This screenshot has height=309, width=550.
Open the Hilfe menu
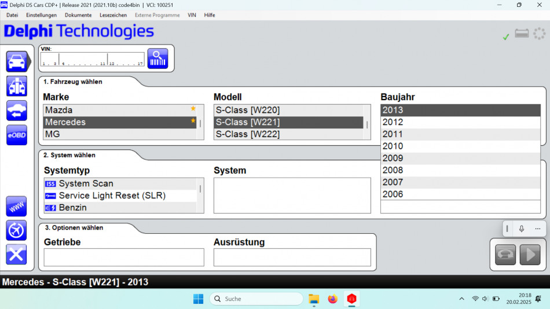[x=210, y=15]
